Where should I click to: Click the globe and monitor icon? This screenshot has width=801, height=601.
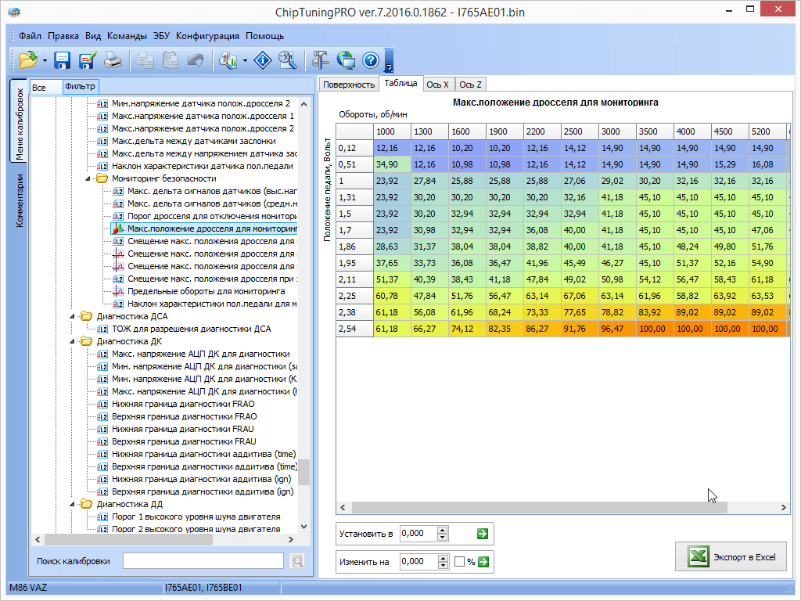(x=346, y=60)
